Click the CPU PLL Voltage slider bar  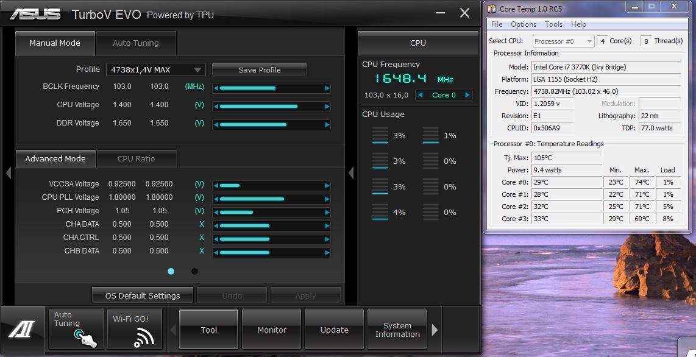[272, 199]
